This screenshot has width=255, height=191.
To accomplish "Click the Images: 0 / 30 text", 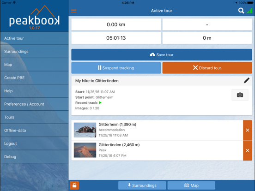I will click(87, 108).
